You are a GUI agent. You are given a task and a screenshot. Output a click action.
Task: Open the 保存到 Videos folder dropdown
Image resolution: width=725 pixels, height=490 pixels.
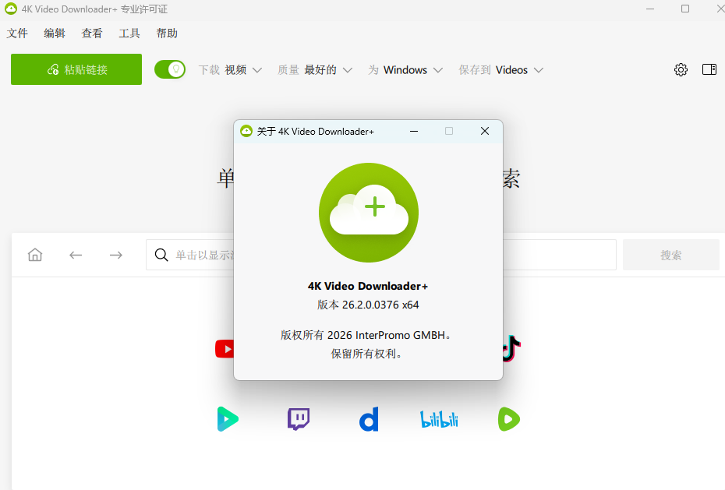click(500, 70)
